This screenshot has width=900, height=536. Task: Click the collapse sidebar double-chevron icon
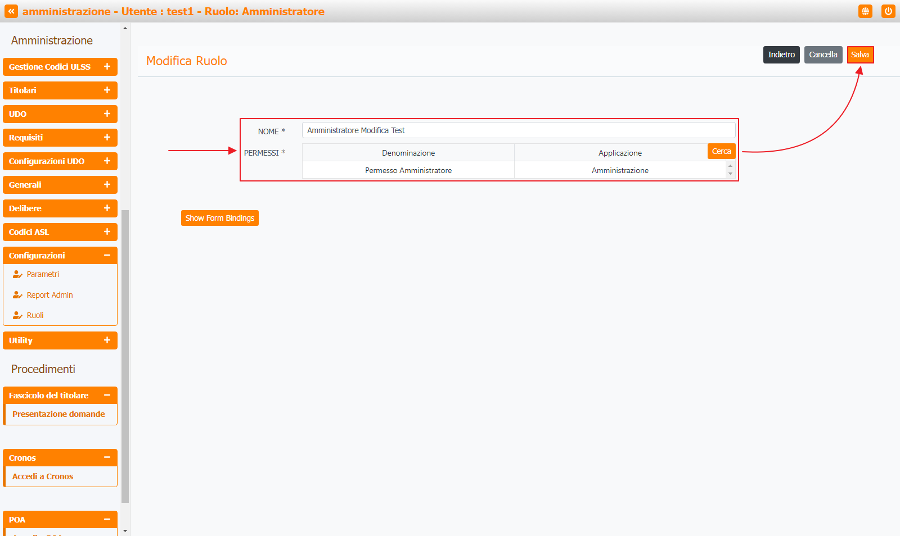(x=11, y=11)
